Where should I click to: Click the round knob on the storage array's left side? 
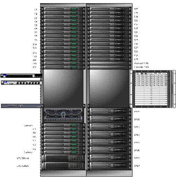pos(45,114)
